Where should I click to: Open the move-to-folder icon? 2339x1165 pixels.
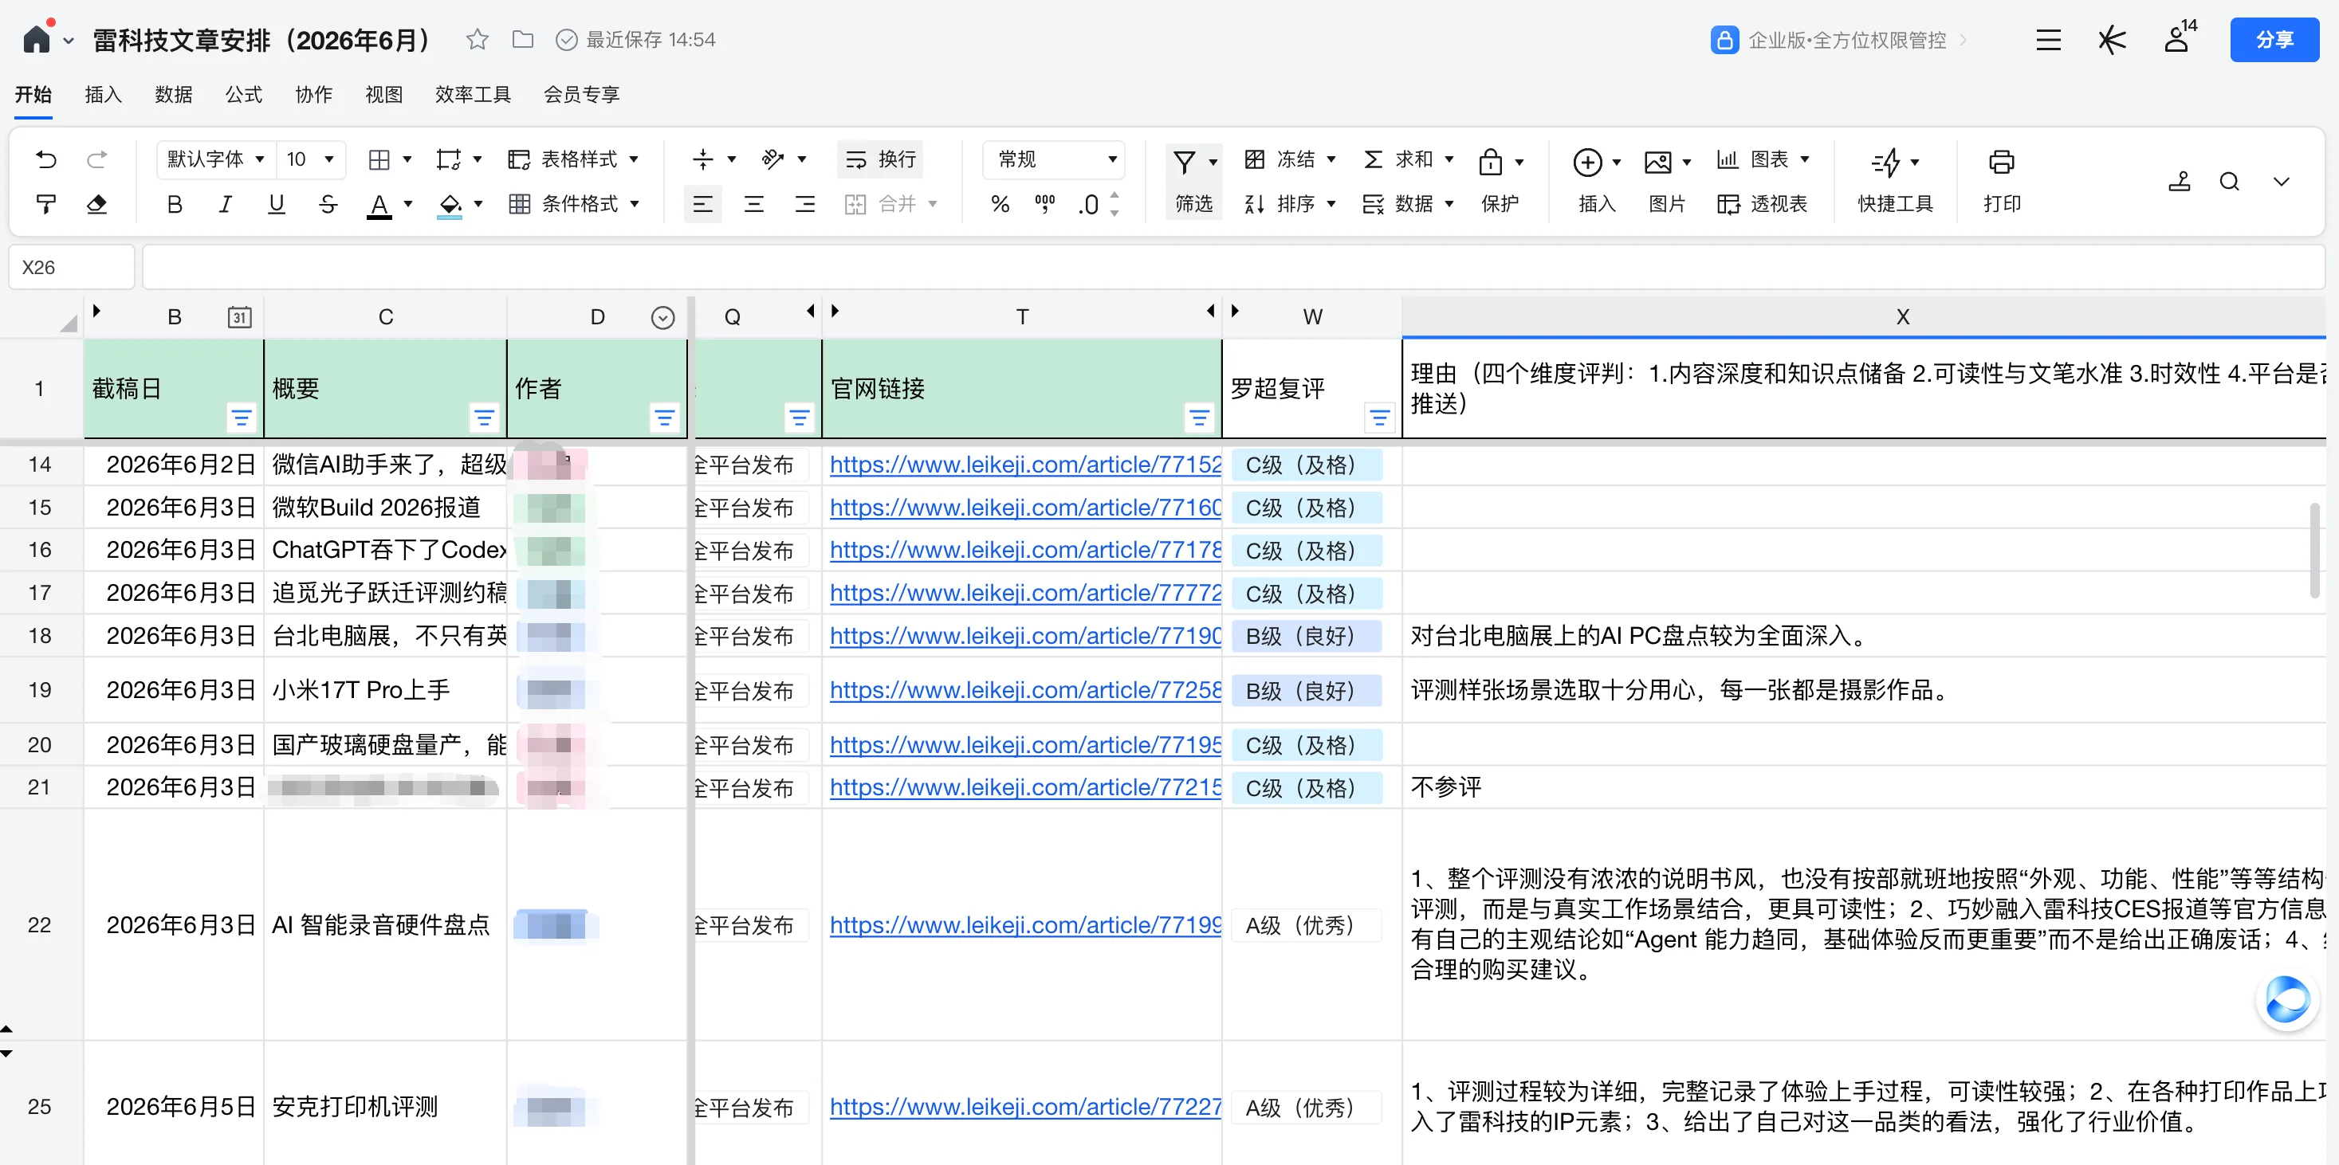(522, 39)
